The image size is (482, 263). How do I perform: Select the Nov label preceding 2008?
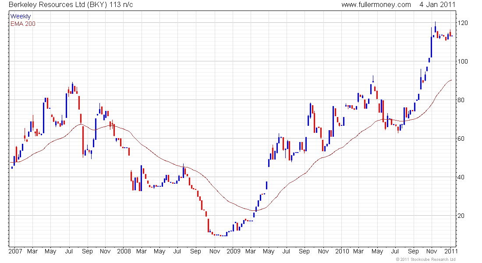105,251
